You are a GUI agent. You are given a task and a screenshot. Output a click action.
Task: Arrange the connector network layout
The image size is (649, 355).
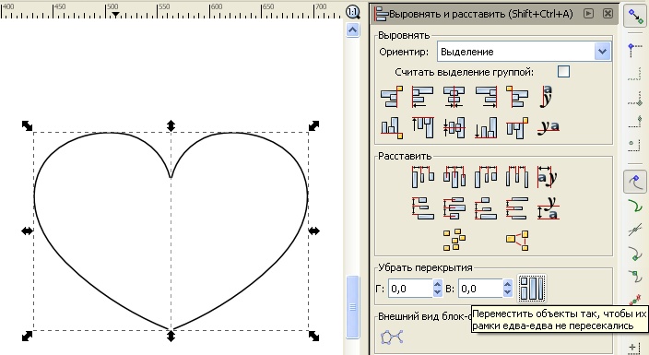coord(392,337)
